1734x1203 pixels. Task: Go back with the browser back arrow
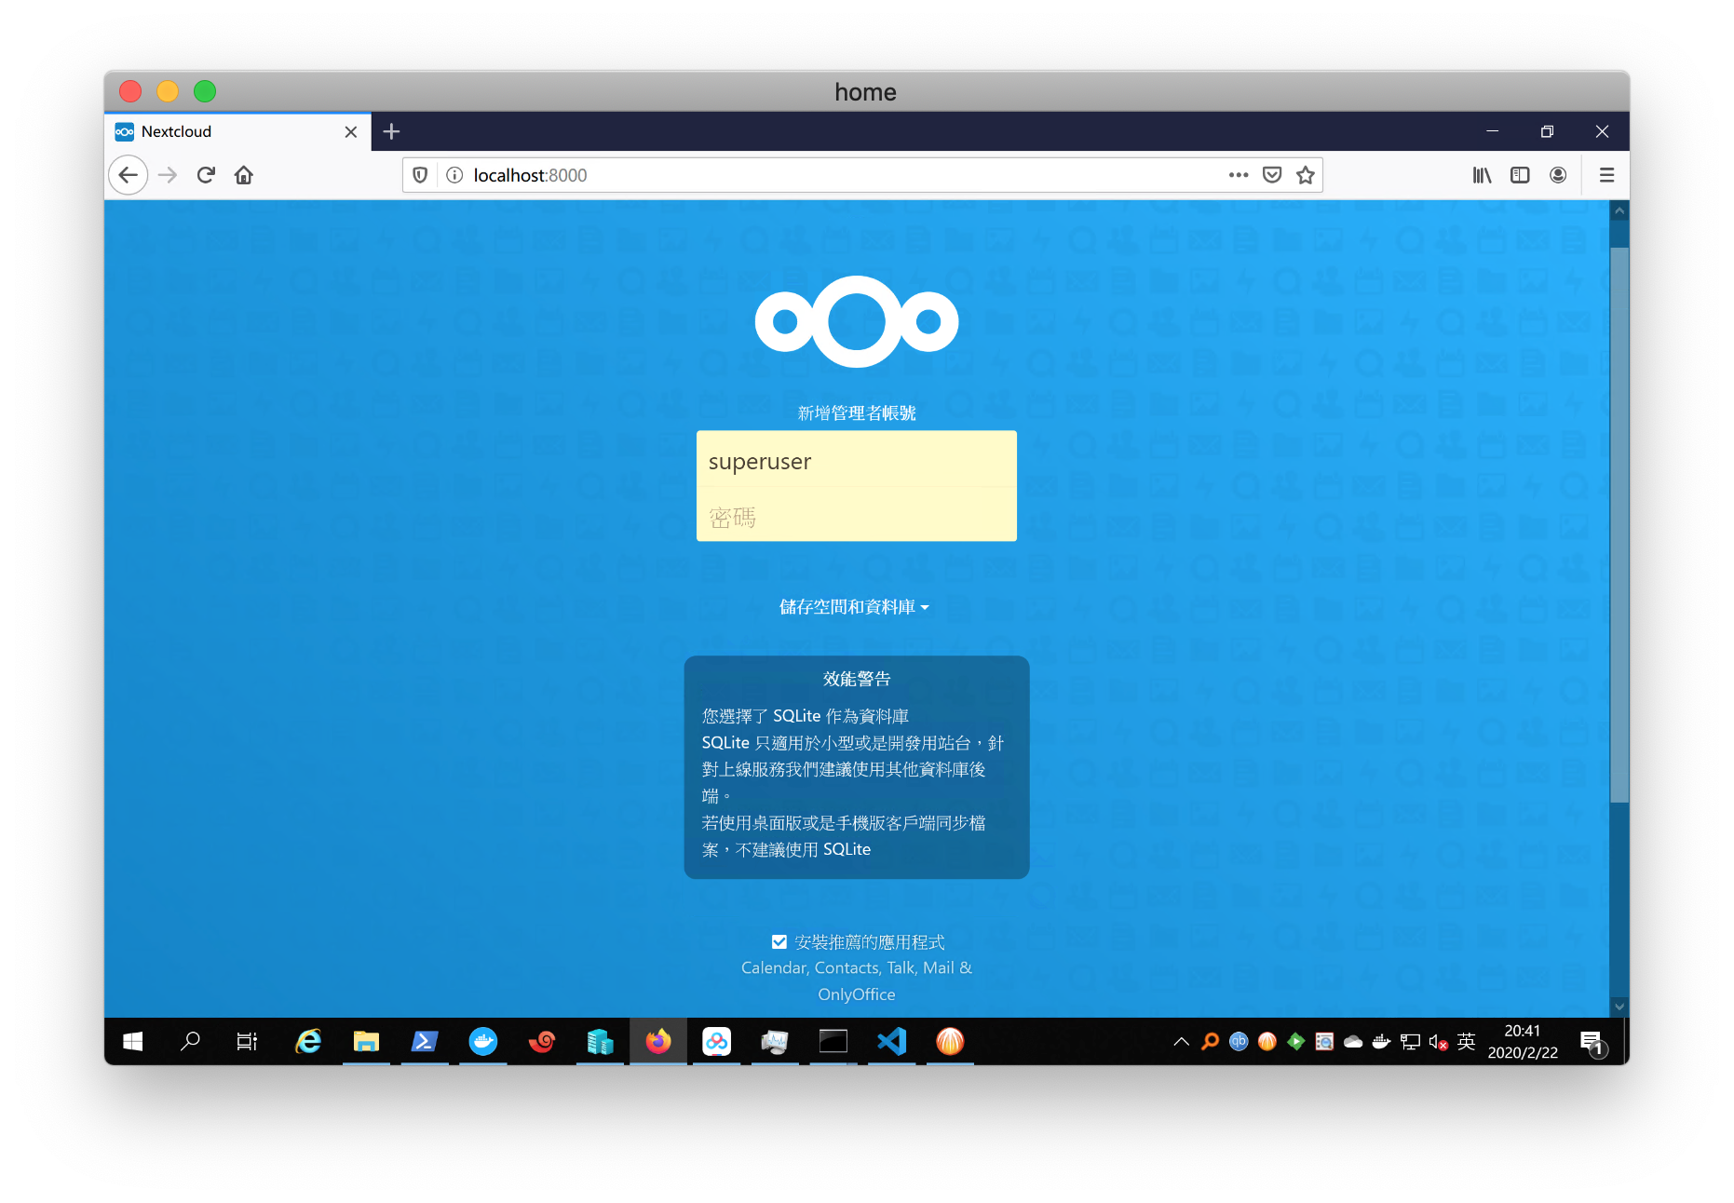pyautogui.click(x=129, y=175)
